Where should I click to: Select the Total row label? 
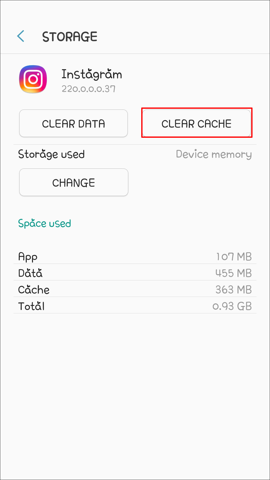(31, 306)
